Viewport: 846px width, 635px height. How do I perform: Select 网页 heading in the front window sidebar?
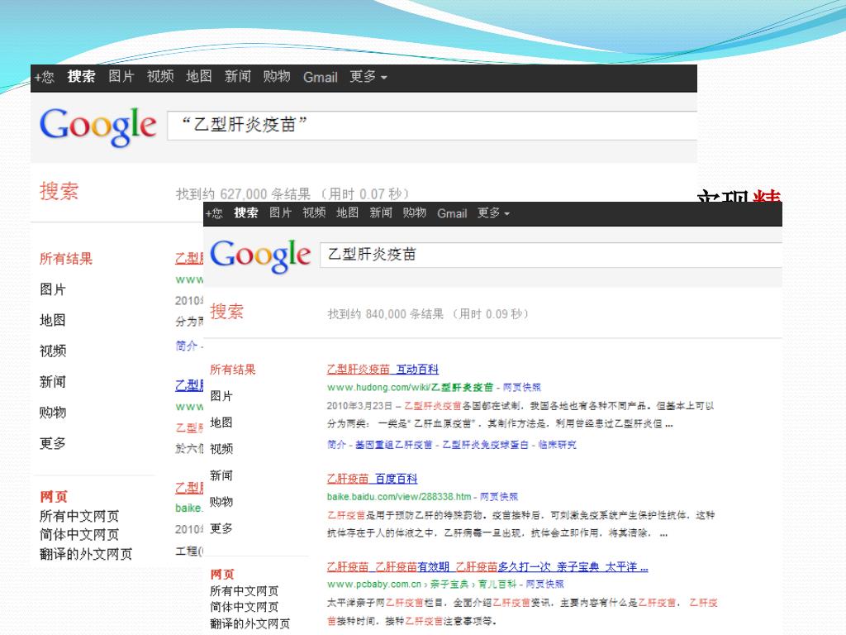click(x=222, y=575)
